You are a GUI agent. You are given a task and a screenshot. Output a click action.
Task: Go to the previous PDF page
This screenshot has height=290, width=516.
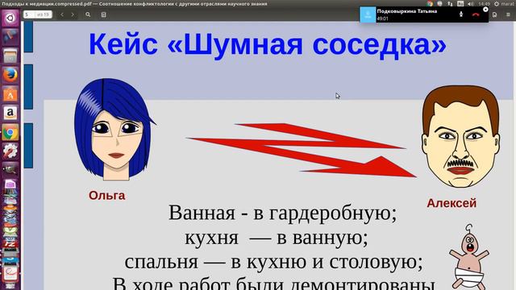pos(62,14)
